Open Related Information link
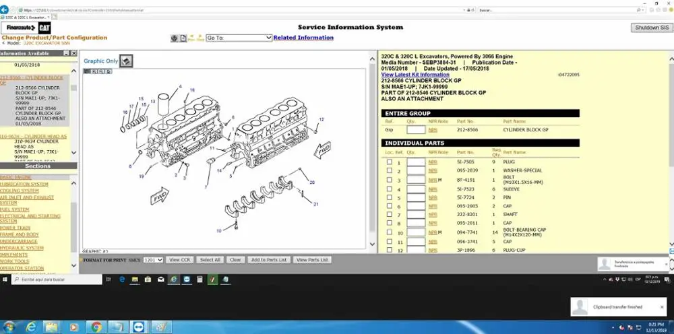674x334 pixels. (x=303, y=38)
